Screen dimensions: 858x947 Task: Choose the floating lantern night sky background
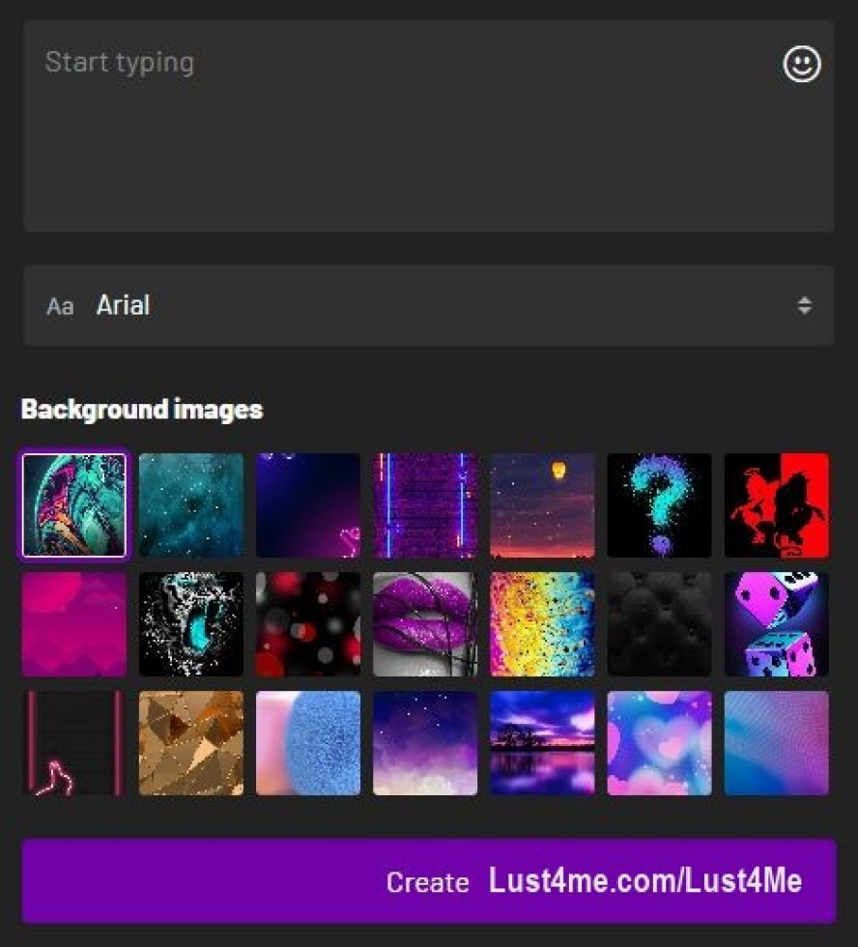coord(542,505)
